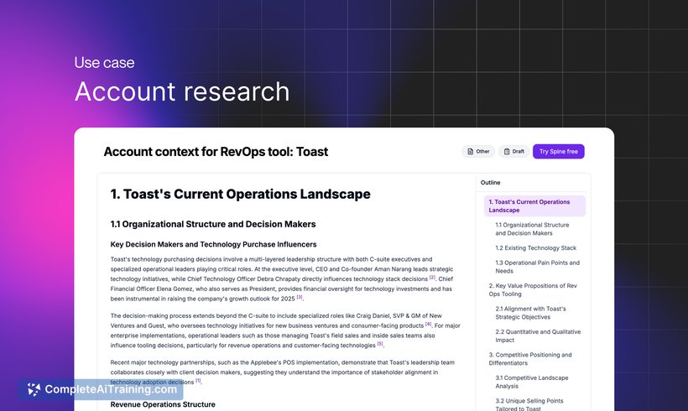Click the document icon in Other tag
The height and width of the screenshot is (411, 688).
pyautogui.click(x=471, y=151)
